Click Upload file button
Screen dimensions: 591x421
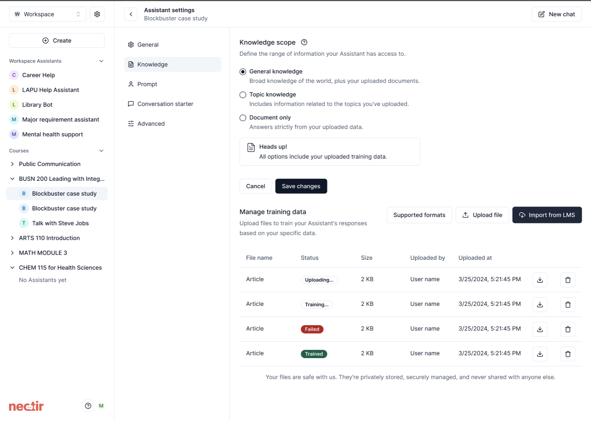coord(482,215)
